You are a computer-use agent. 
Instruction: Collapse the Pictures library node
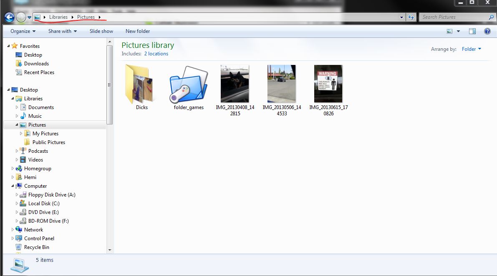17,125
